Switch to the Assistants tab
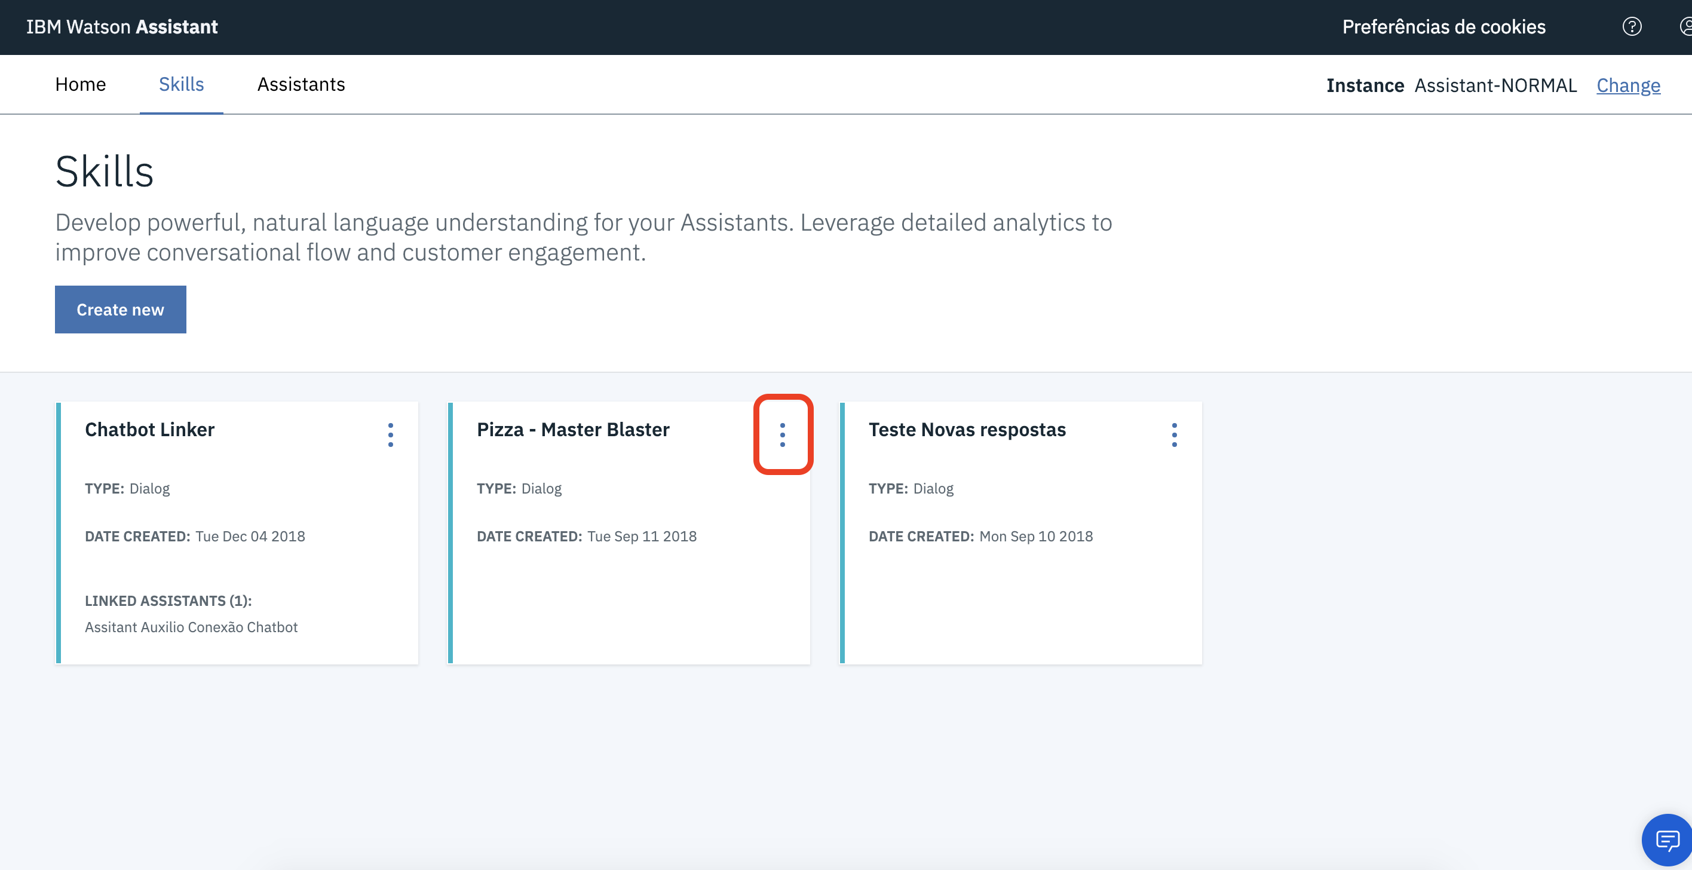 (301, 84)
